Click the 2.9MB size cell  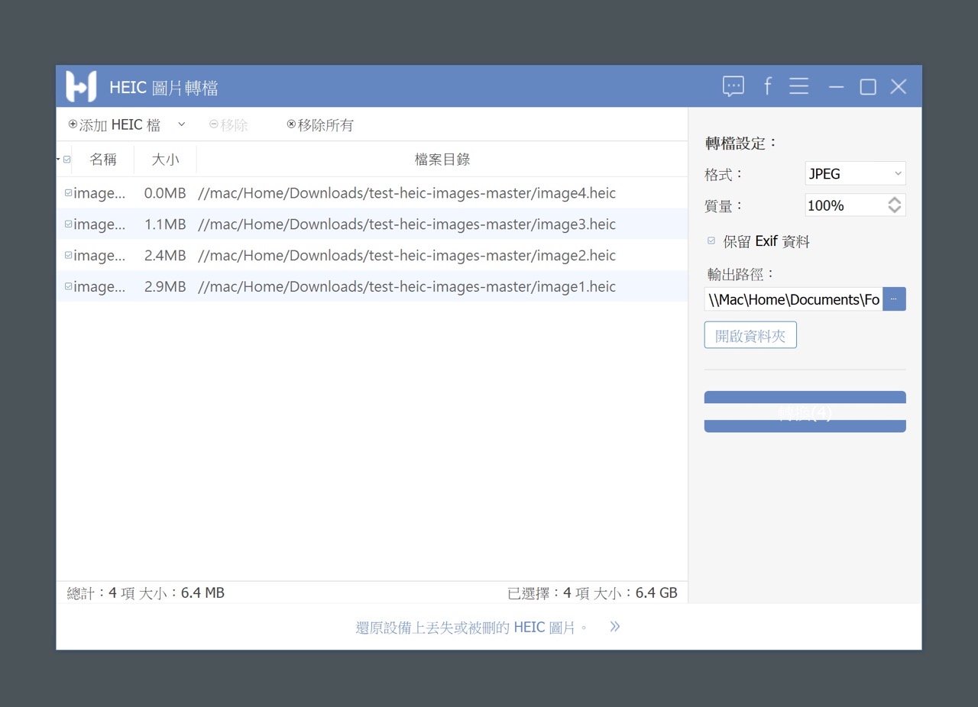pyautogui.click(x=165, y=286)
